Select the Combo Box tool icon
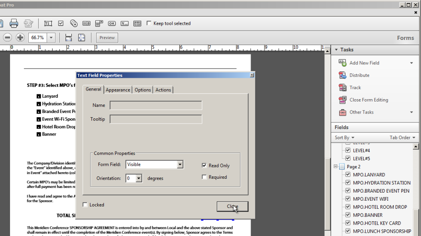 99,23
